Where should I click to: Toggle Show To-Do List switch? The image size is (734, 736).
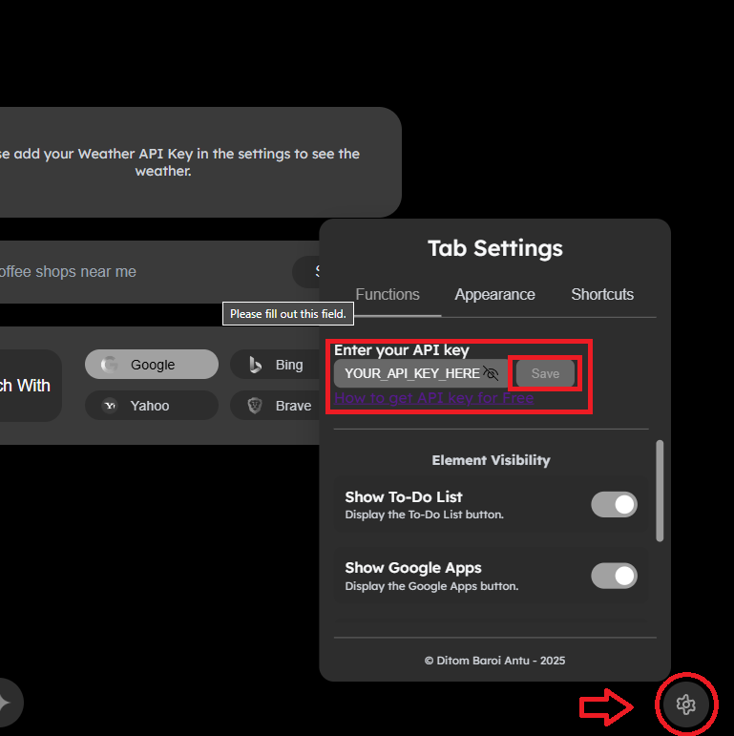614,505
